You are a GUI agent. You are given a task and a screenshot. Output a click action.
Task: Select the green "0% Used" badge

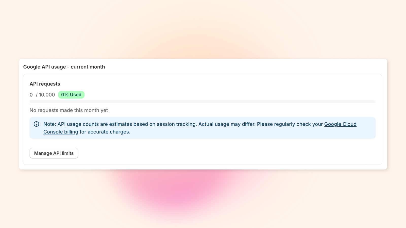point(71,94)
